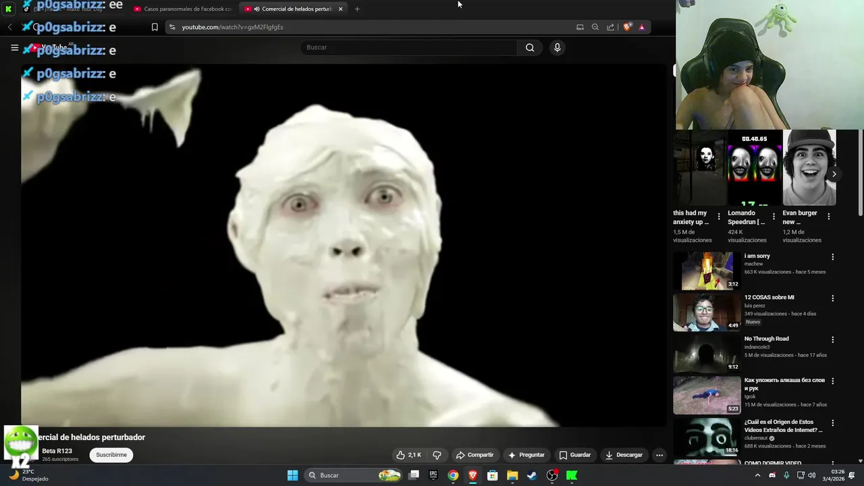Open OBS Studio from taskbar
The width and height of the screenshot is (864, 486).
pos(552,475)
